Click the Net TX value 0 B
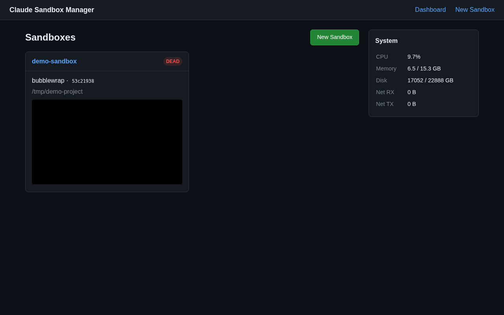The height and width of the screenshot is (315, 504). 411,104
